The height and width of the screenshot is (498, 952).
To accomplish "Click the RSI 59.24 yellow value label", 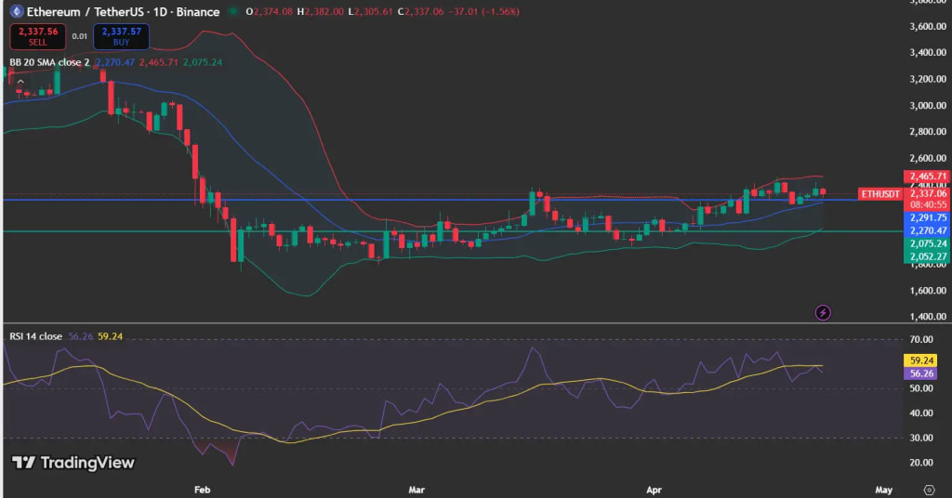I will 921,360.
